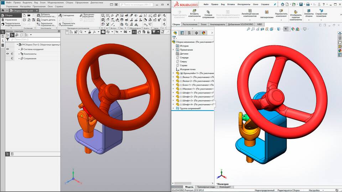The image size is (342, 192).
Task: Toggle visibility eye for Системы координат
Action: click(x=7, y=49)
